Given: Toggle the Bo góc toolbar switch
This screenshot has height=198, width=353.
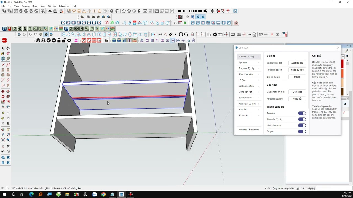Looking at the screenshot, I should (302, 131).
